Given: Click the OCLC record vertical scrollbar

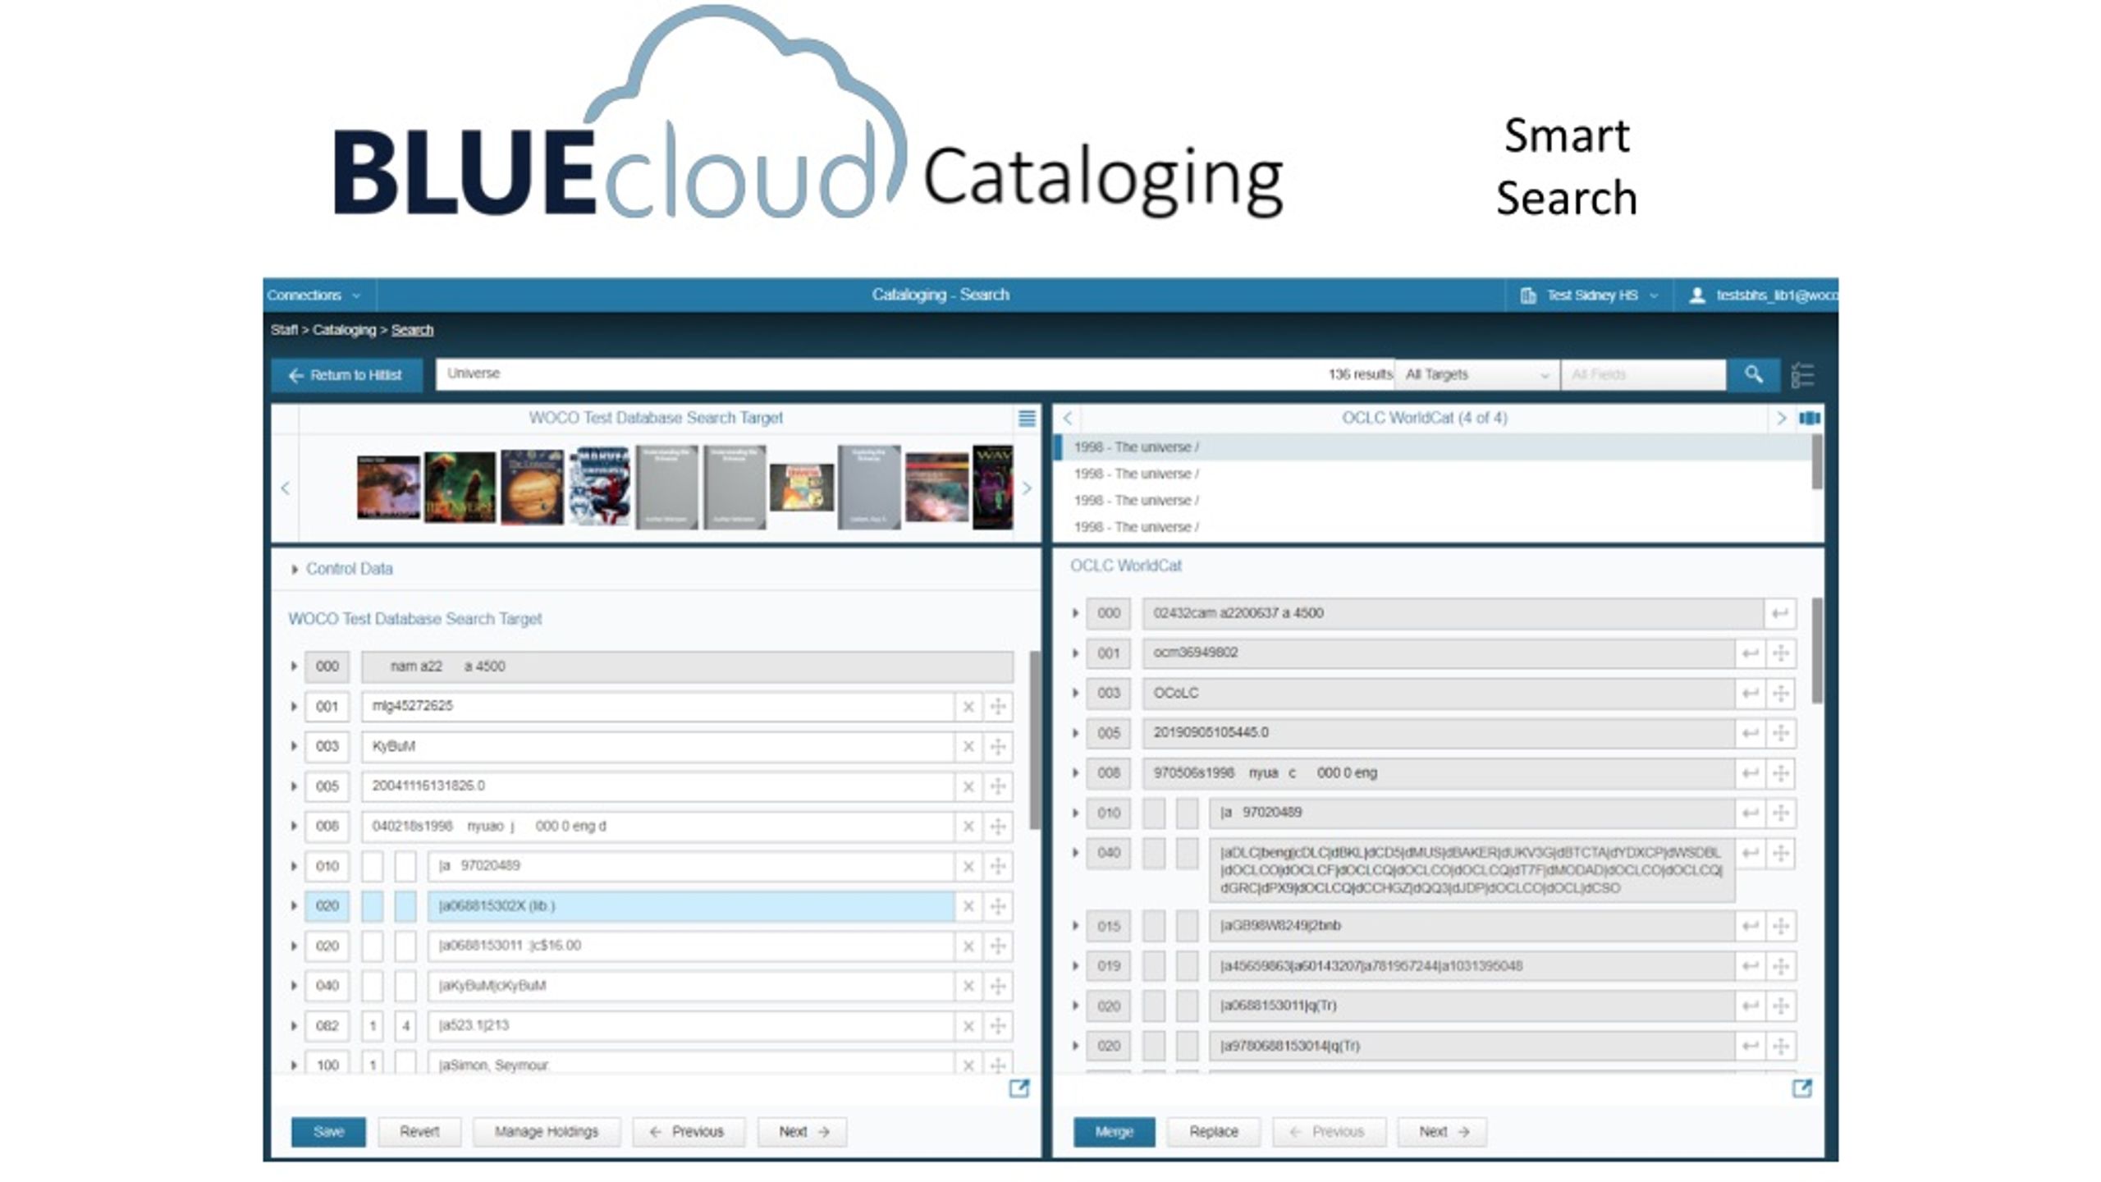Looking at the screenshot, I should (1817, 650).
